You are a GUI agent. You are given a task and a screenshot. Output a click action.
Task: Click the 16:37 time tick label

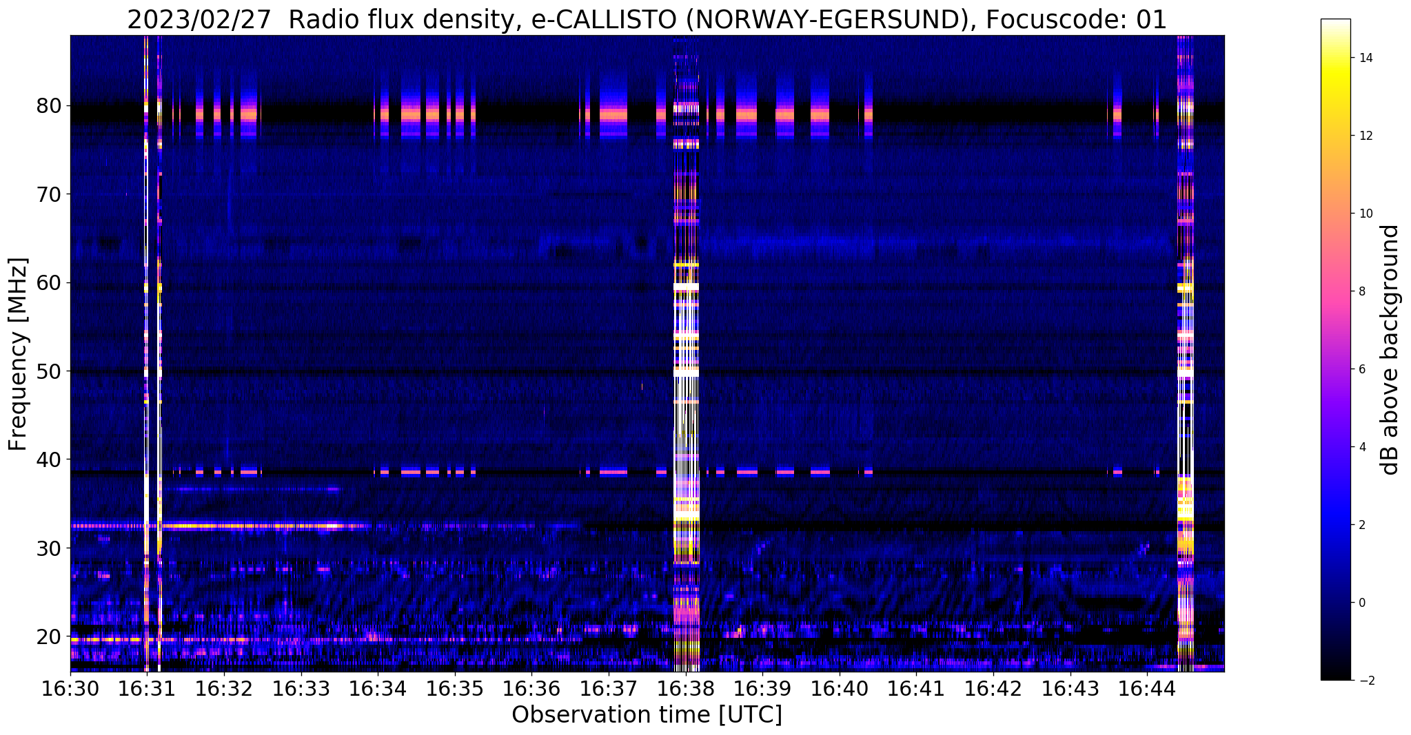pos(609,688)
